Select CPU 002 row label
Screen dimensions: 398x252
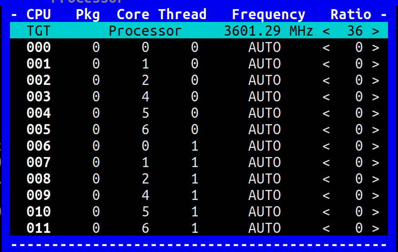click(39, 80)
